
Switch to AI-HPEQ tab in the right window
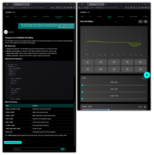click(145, 16)
